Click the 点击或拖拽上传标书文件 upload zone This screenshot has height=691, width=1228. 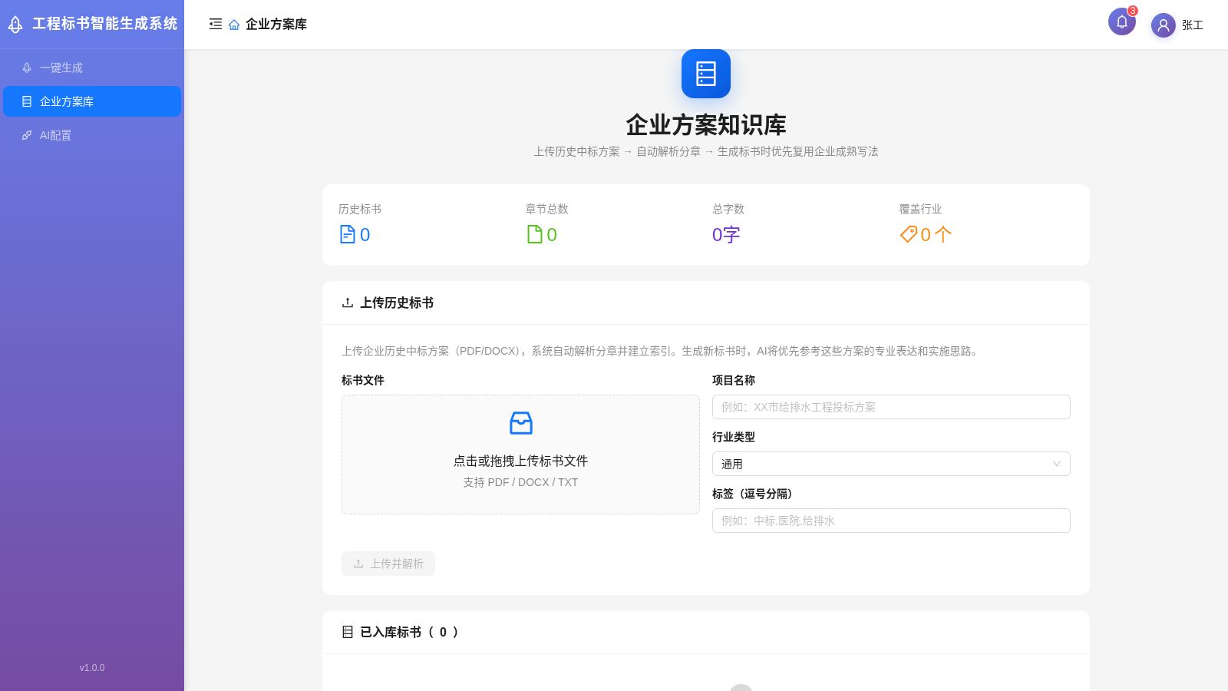pos(520,455)
